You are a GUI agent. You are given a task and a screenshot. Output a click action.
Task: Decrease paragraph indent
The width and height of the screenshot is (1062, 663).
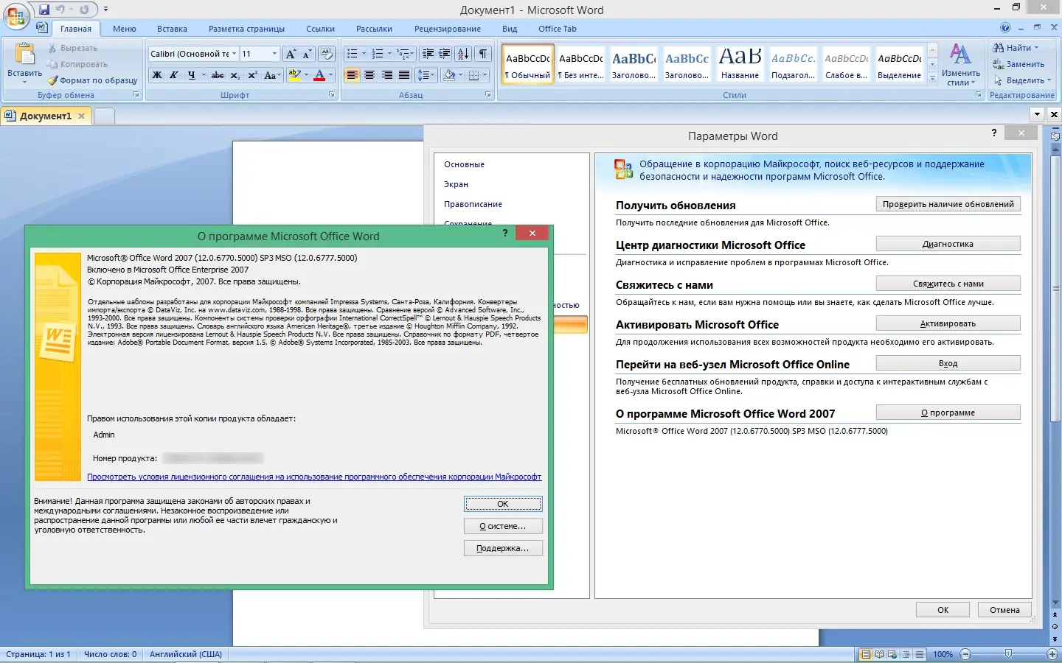coord(428,54)
